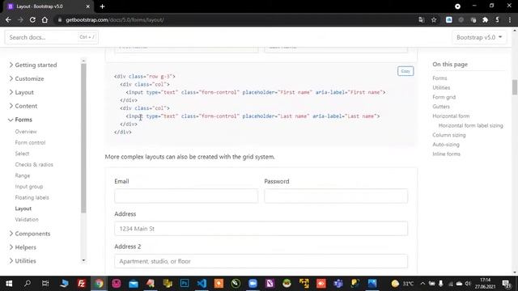Open a new browser tab with plus
Screen dimensions: 518x291
pyautogui.click(x=102, y=6)
